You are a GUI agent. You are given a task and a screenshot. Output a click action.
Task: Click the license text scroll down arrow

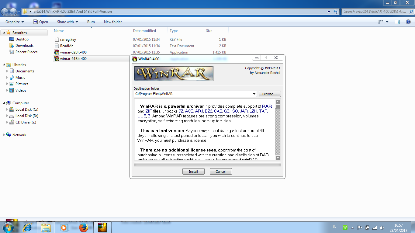click(278, 158)
